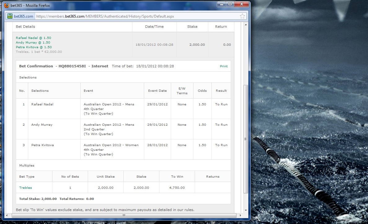368x224 pixels.
Task: Click the 'Result' column header
Action: pyautogui.click(x=221, y=91)
